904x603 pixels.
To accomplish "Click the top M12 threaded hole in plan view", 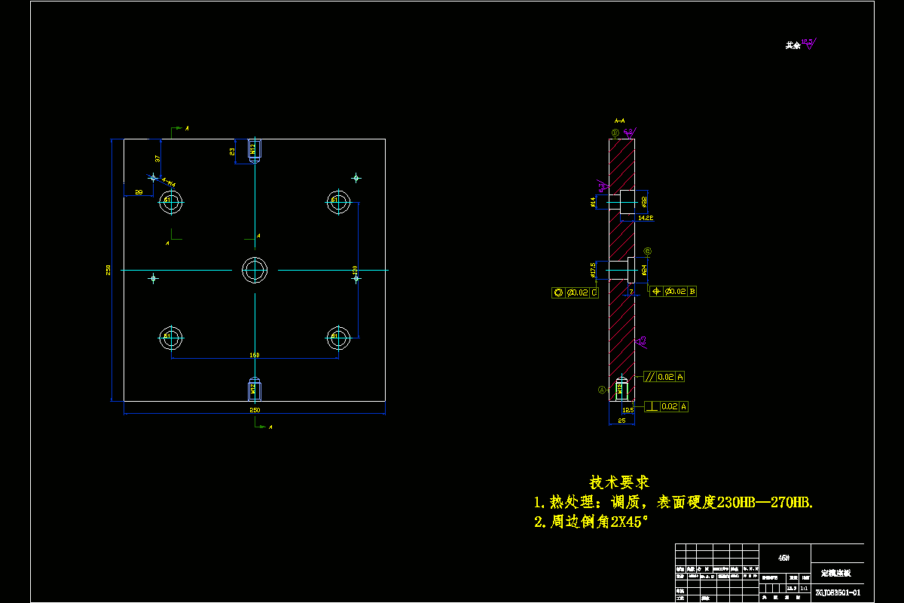I will point(255,151).
